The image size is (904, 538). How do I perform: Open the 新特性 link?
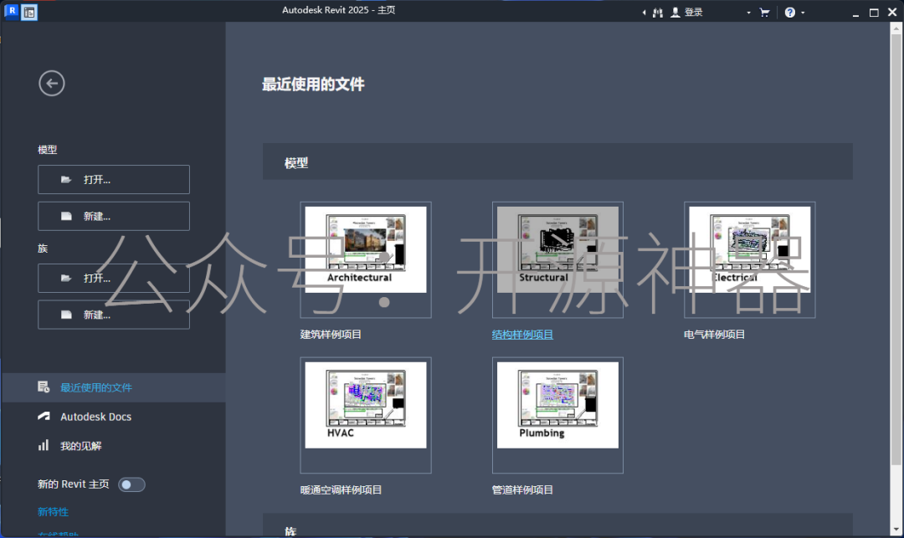[53, 511]
